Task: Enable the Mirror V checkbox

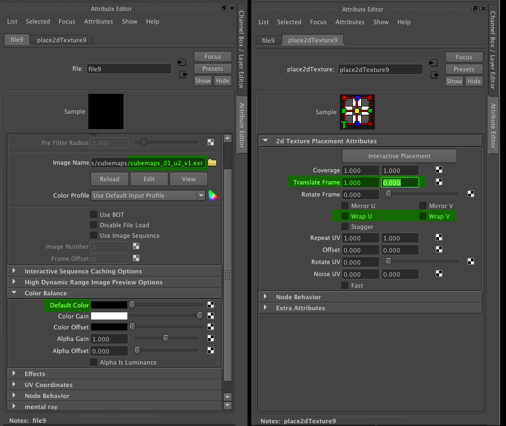Action: [423, 205]
